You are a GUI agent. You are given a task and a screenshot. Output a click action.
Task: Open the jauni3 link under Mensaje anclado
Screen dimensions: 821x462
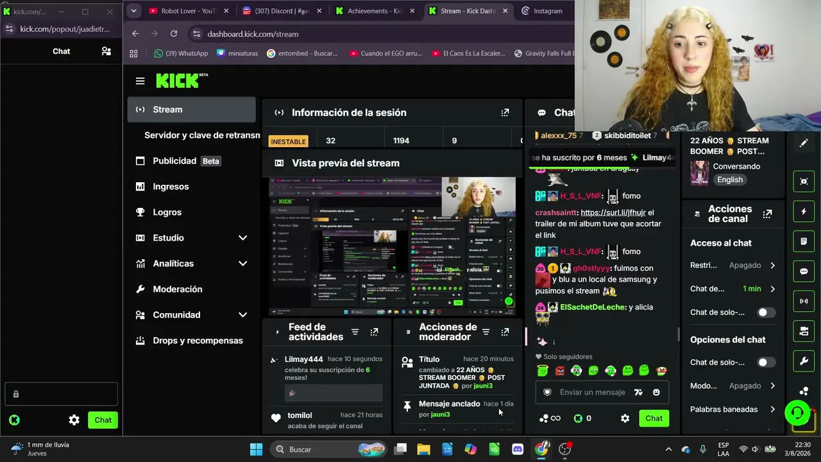pos(440,415)
